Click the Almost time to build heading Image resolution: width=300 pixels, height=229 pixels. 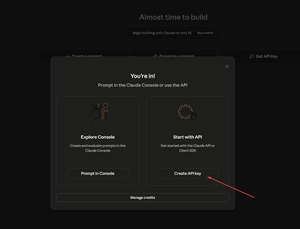[x=173, y=17]
